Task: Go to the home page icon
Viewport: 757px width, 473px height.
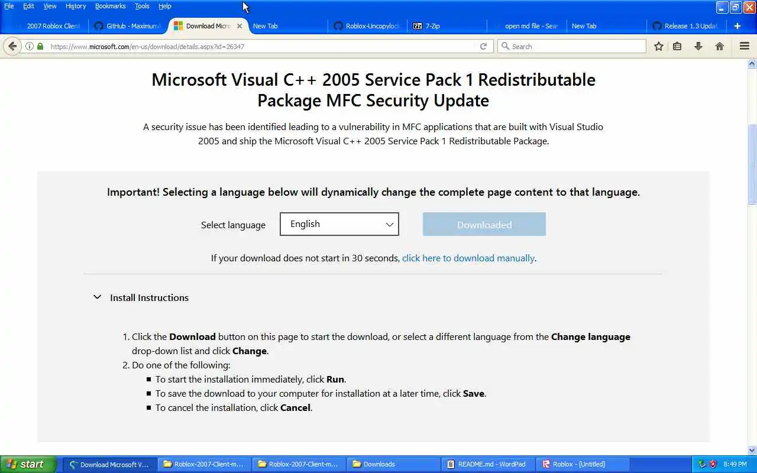Action: click(x=720, y=46)
